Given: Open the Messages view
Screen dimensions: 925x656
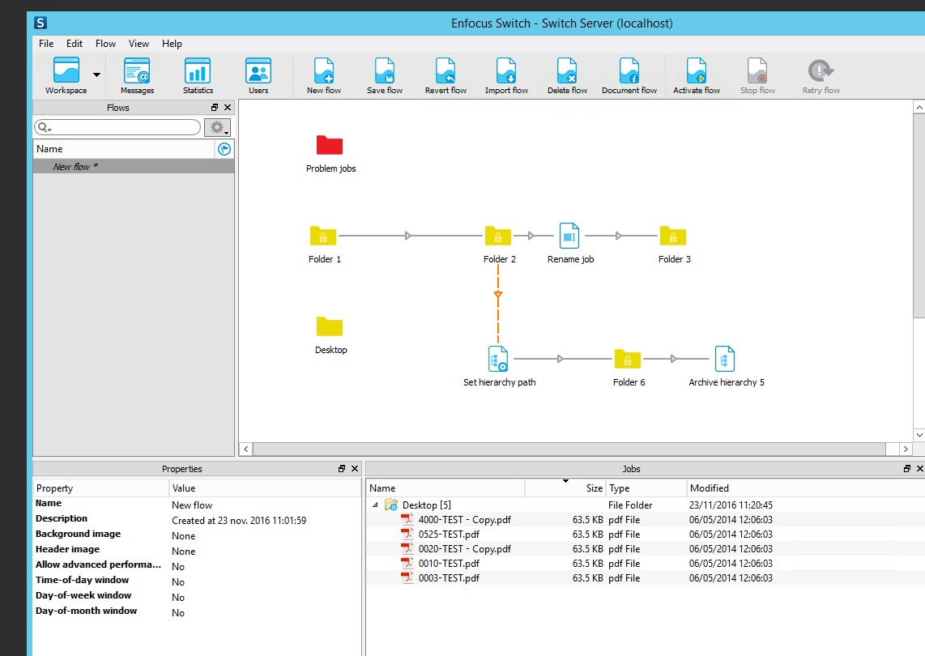Looking at the screenshot, I should pos(137,75).
